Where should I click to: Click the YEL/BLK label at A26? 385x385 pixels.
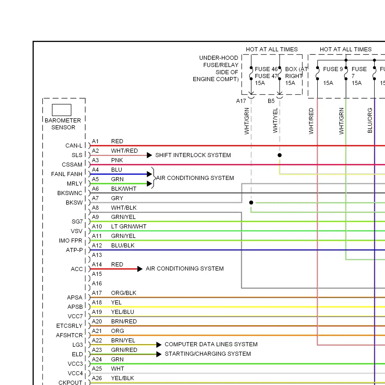click(123, 378)
